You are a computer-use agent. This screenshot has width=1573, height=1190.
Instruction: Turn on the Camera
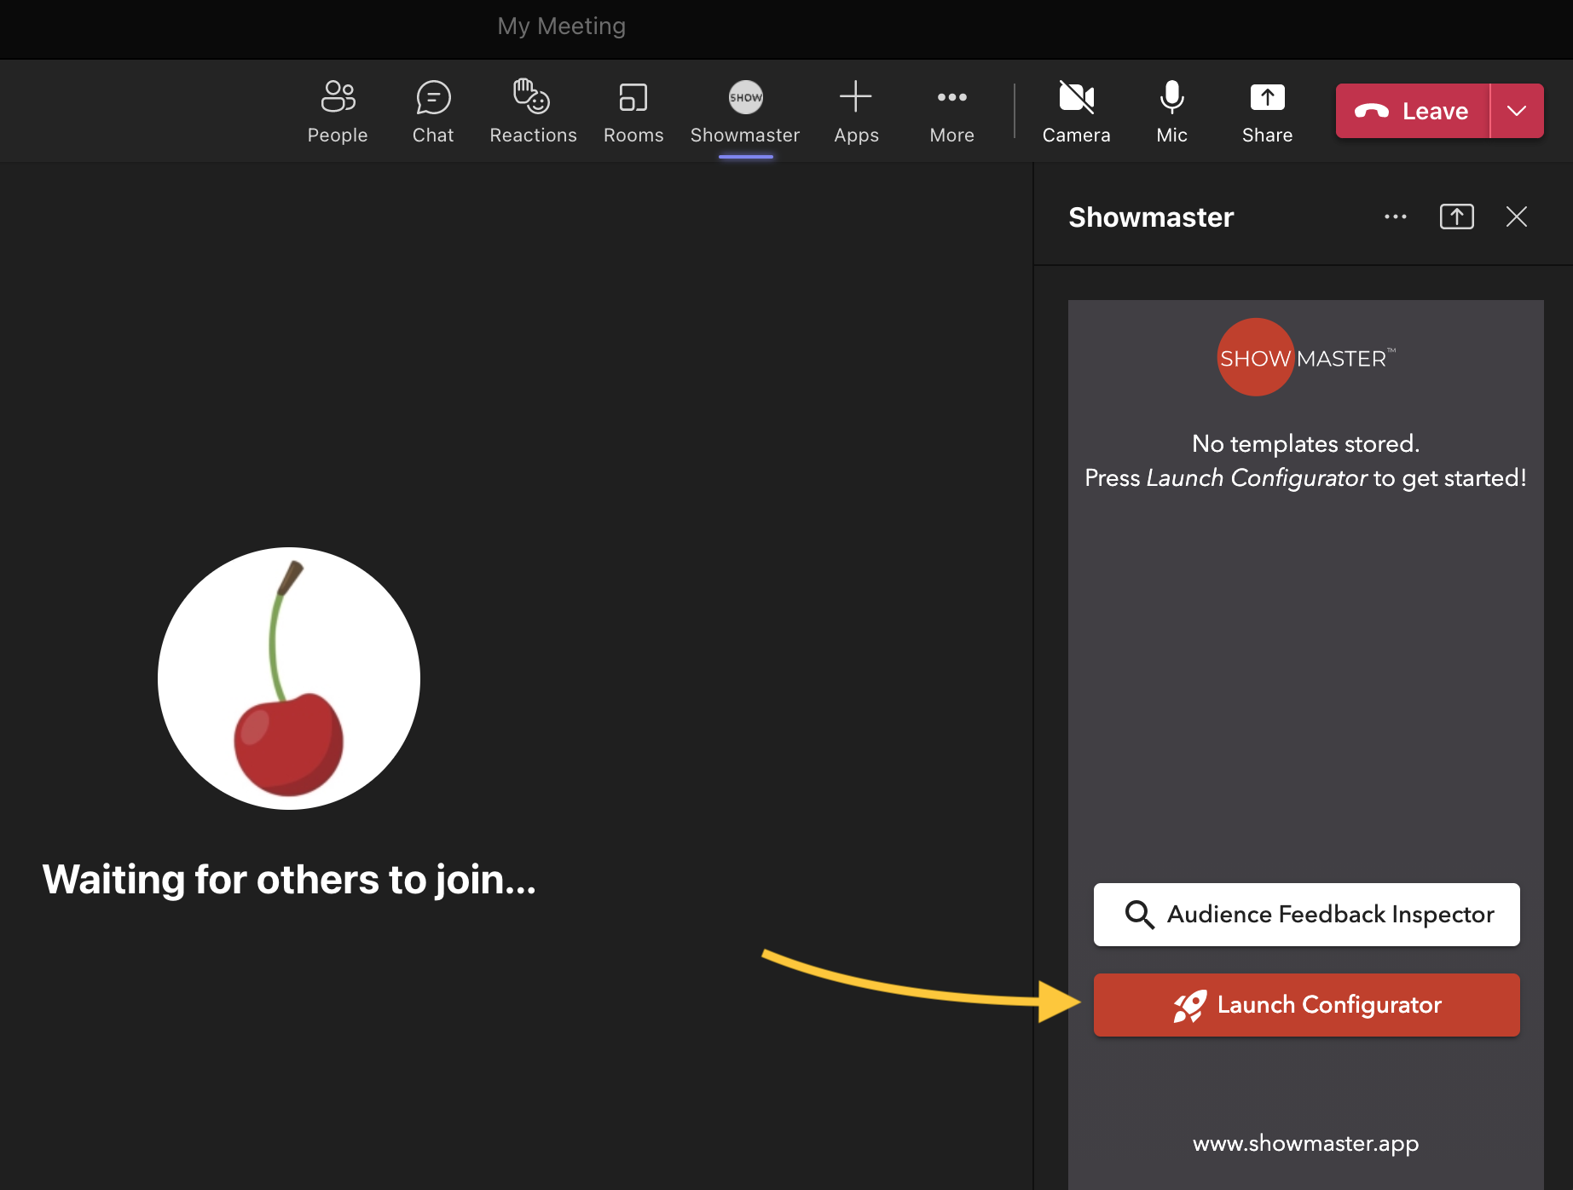[1076, 111]
